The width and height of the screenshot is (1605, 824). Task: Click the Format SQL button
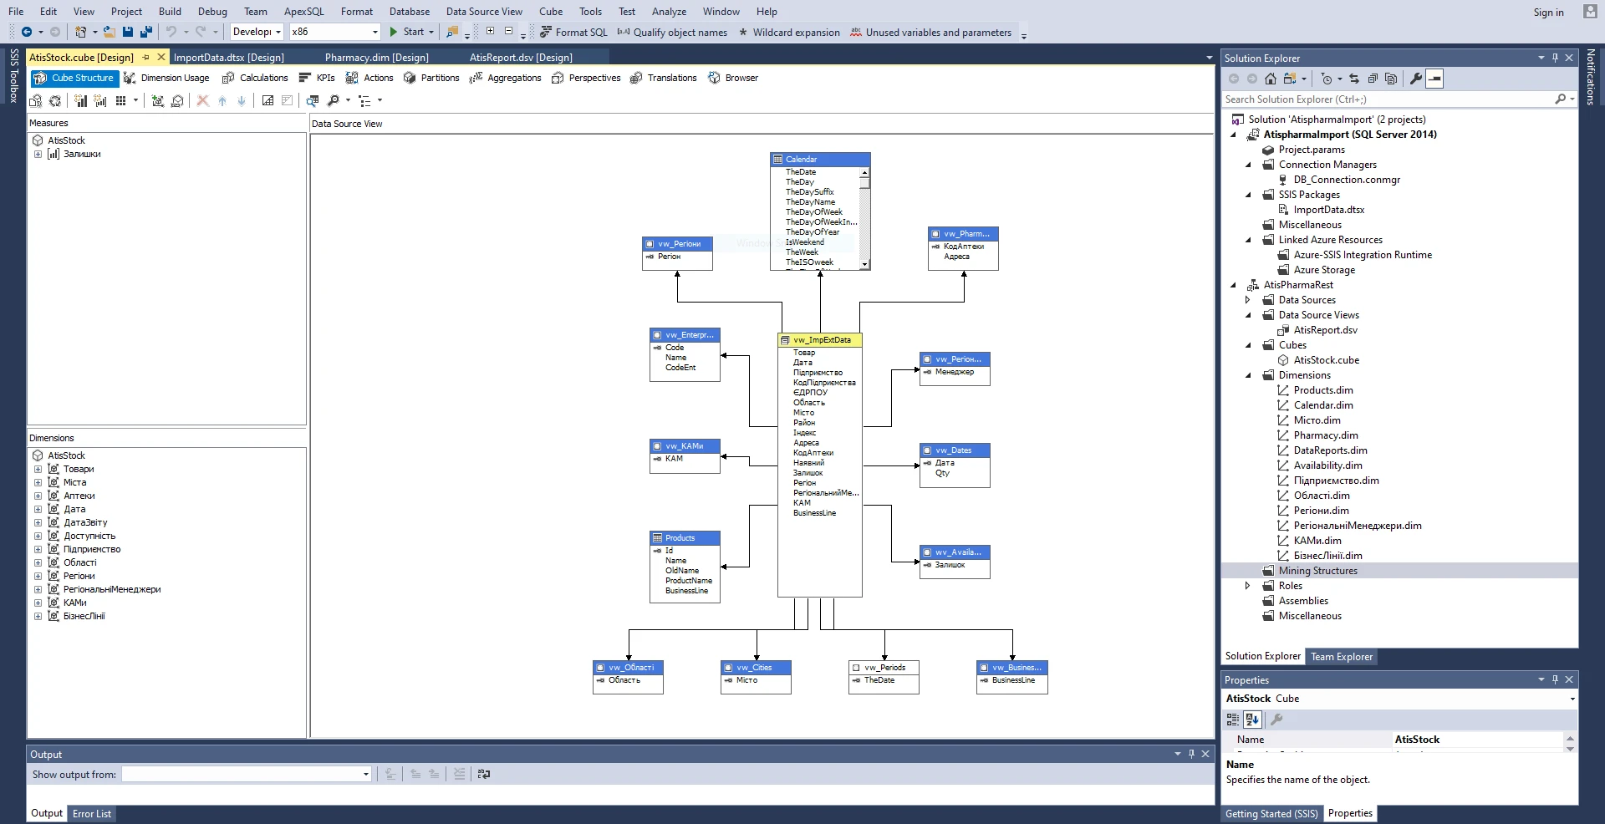(x=573, y=32)
